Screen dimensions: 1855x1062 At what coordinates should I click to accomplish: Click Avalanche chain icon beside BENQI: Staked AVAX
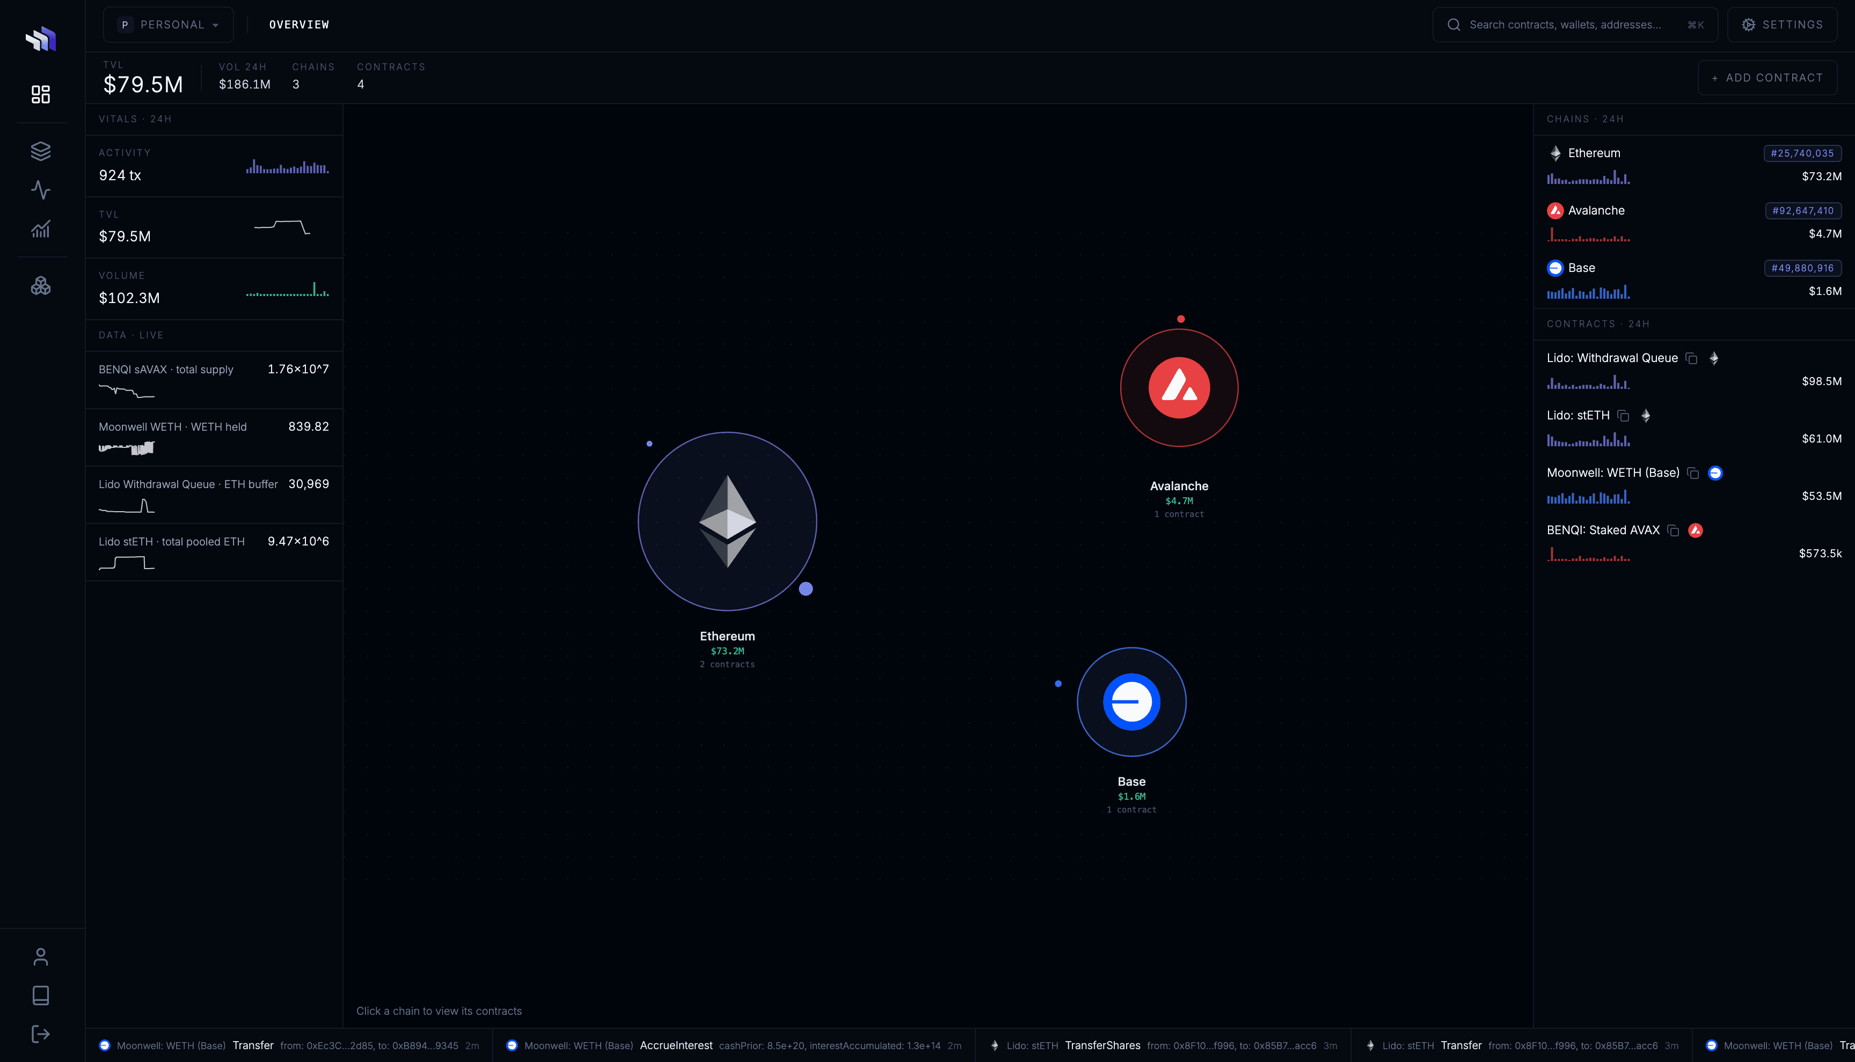click(1696, 530)
